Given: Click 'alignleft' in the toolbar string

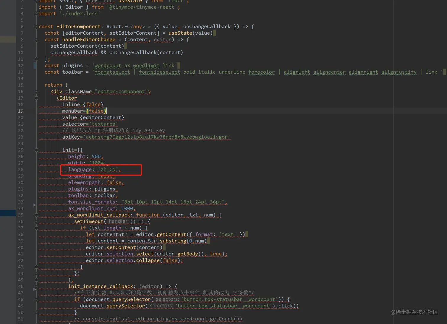Looking at the screenshot, I should [297, 72].
